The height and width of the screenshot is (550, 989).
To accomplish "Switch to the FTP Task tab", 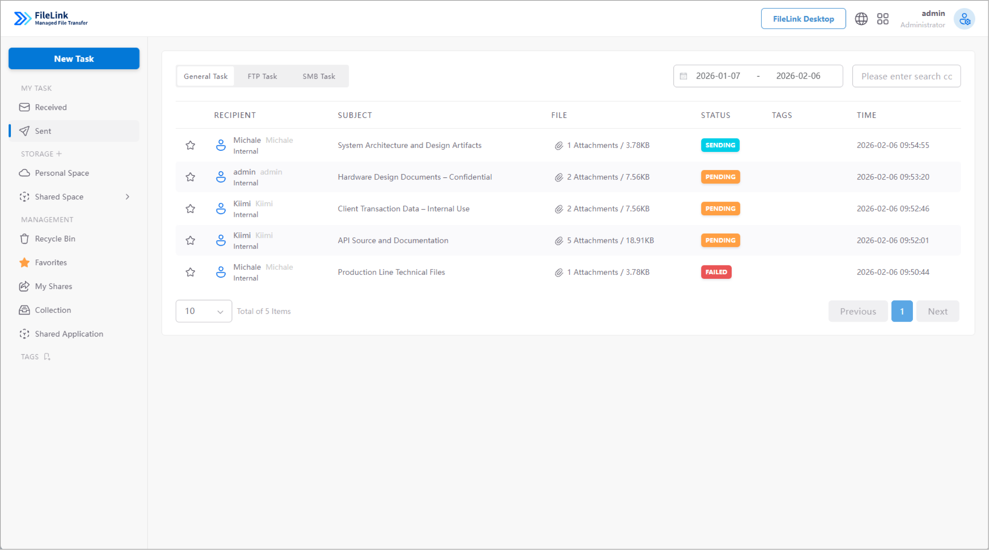I will [x=262, y=76].
